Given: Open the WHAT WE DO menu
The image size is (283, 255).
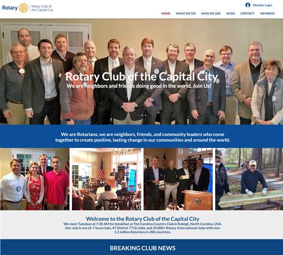Looking at the screenshot, I should pyautogui.click(x=186, y=14).
